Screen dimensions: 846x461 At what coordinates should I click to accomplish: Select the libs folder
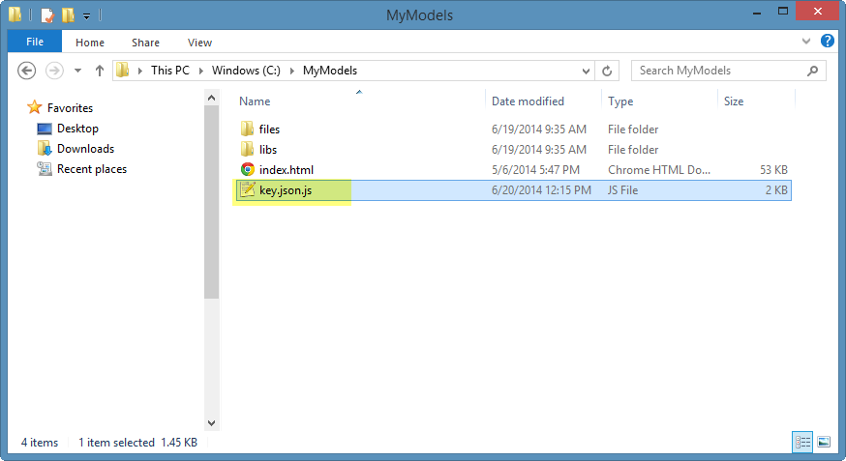[x=267, y=149]
